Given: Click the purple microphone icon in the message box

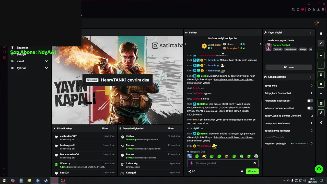Looking at the screenshot, I should pos(191,163).
